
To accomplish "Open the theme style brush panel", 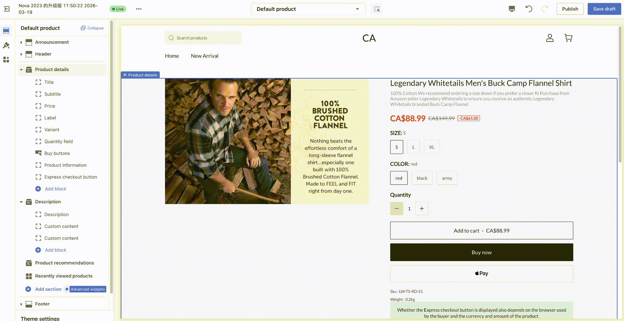I will pos(6,45).
